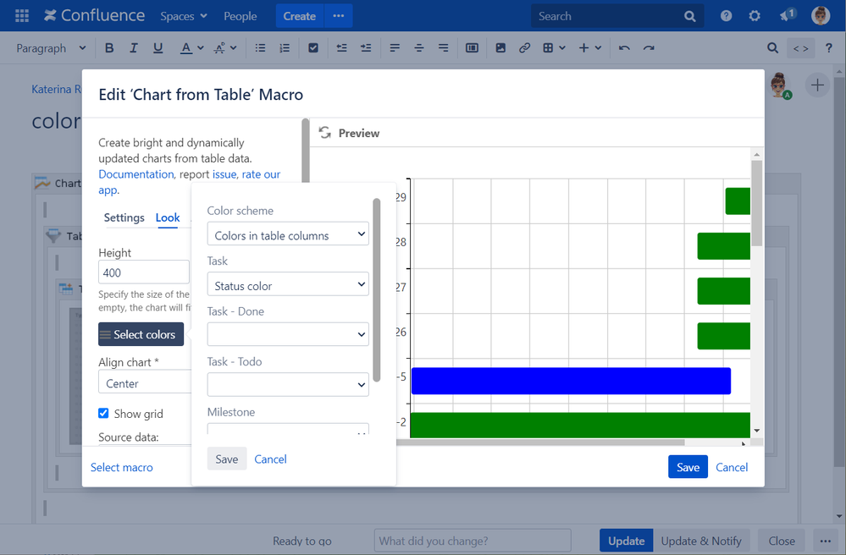The image size is (846, 555).
Task: Click the redo arrow
Action: point(649,48)
